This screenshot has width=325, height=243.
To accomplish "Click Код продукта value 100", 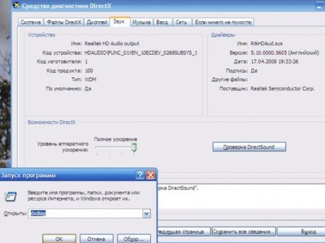I will point(89,71).
